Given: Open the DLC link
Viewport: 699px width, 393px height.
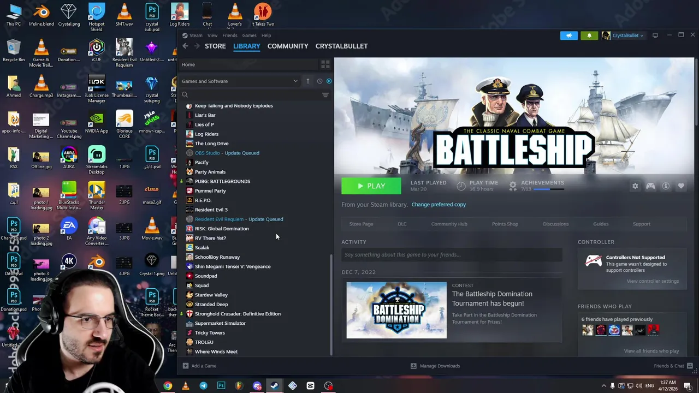Looking at the screenshot, I should pos(402,224).
